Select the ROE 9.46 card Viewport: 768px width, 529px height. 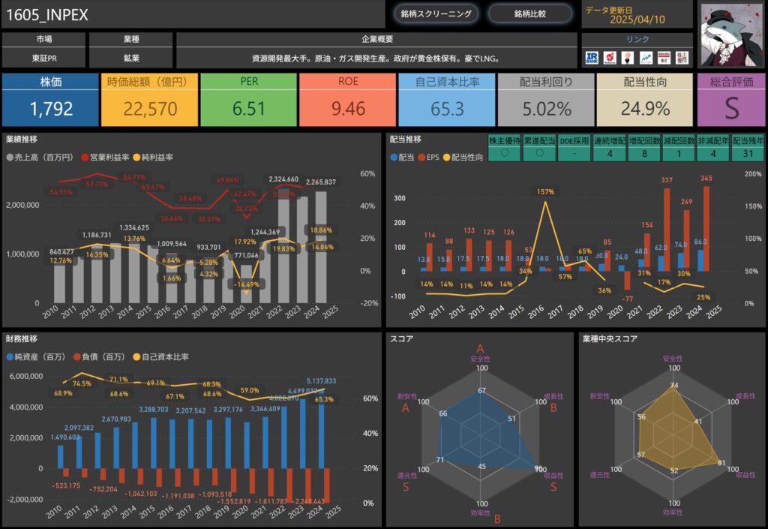tap(348, 100)
